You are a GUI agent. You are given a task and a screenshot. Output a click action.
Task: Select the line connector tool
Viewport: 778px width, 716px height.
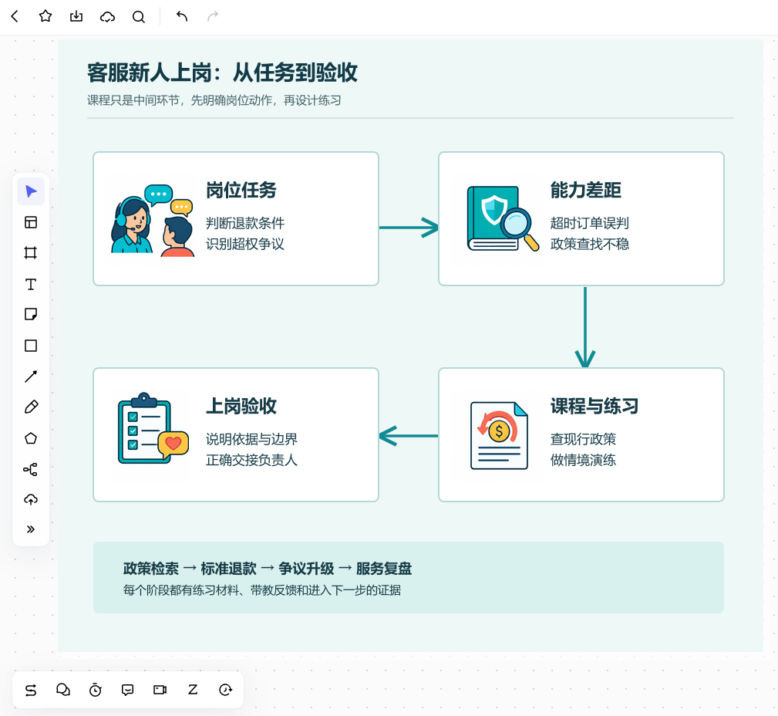31,377
